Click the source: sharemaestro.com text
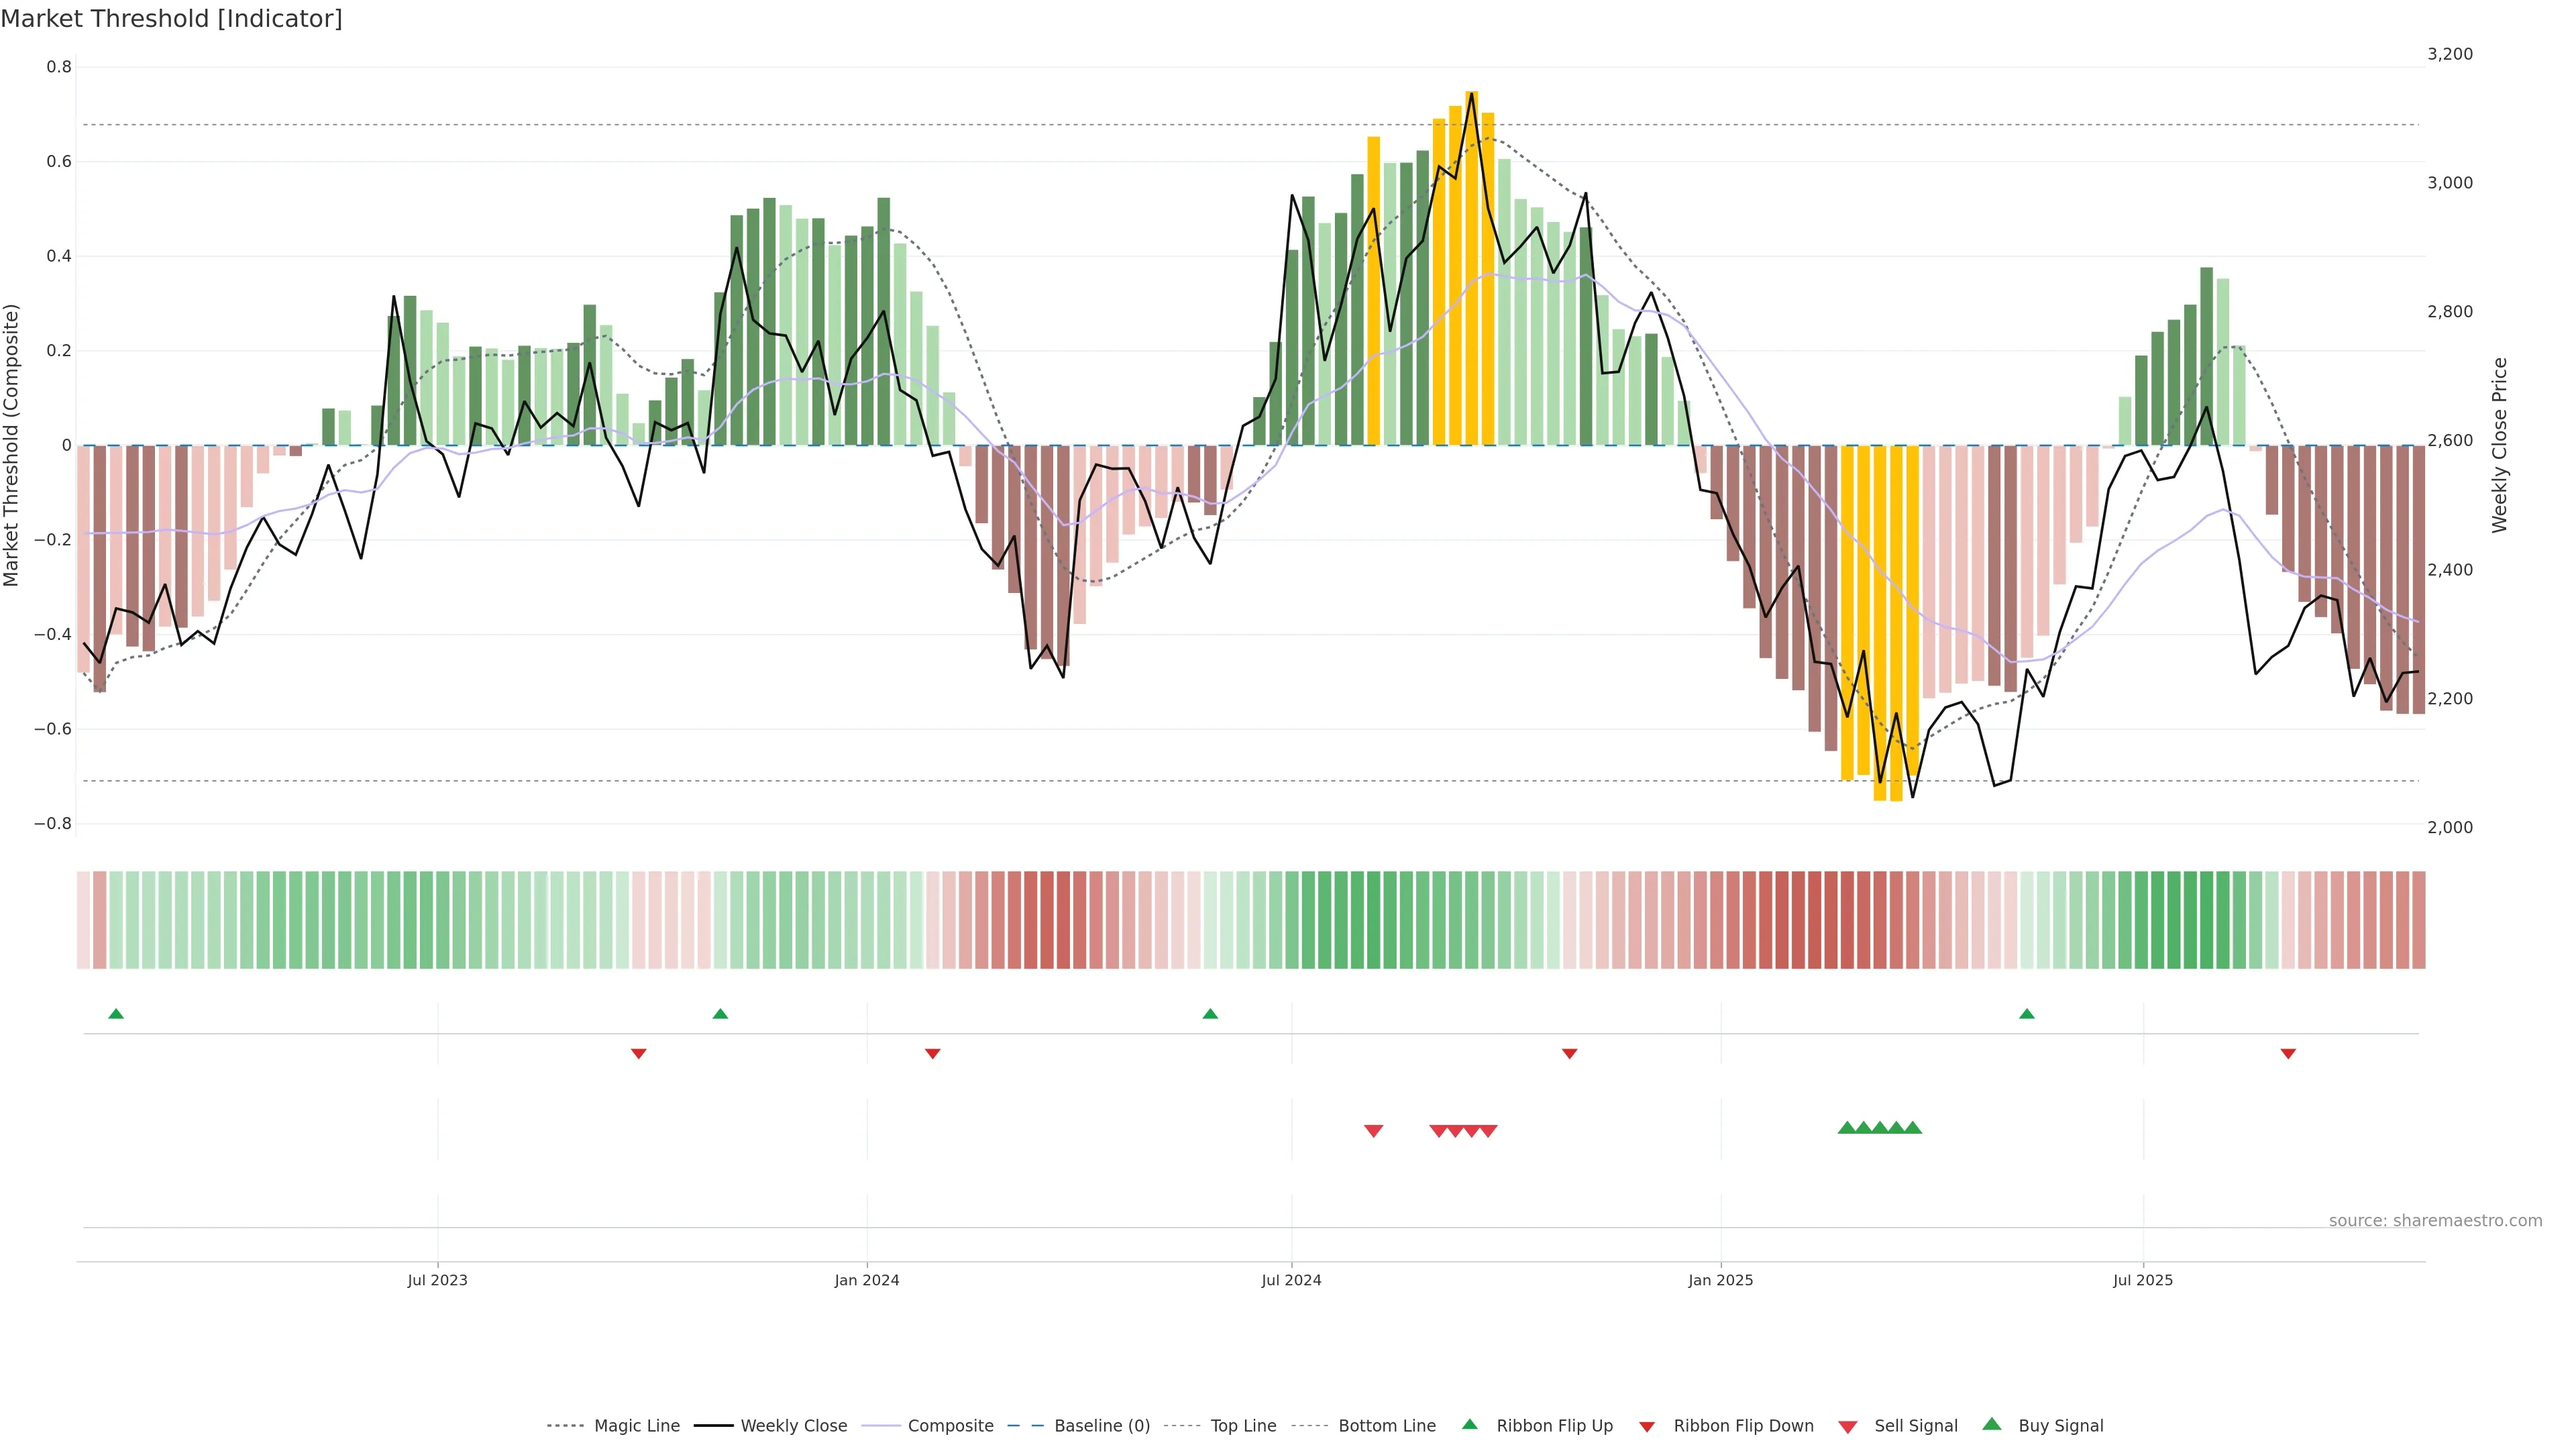Screen dimensions: 2576x1449 [x=2435, y=1220]
